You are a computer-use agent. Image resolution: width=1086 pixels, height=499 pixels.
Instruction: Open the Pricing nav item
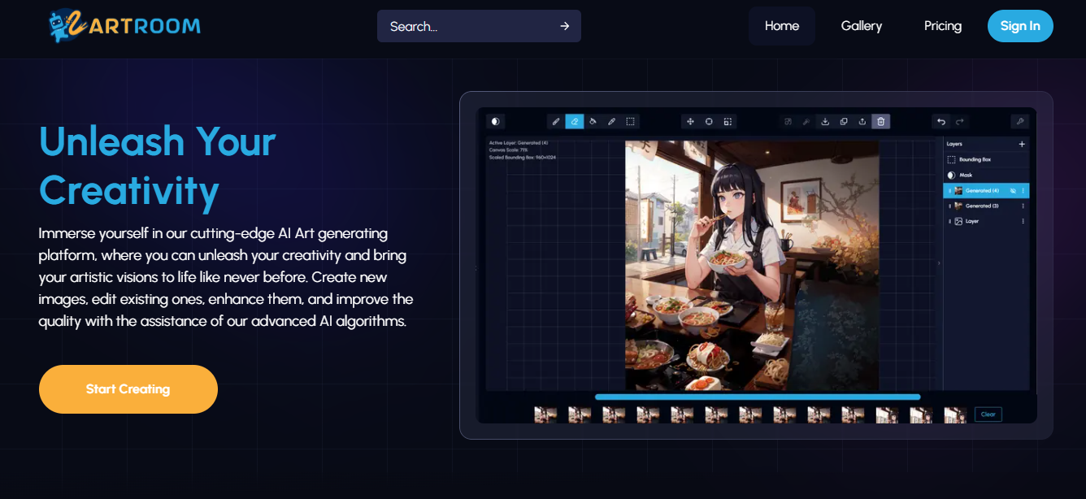[x=943, y=26]
